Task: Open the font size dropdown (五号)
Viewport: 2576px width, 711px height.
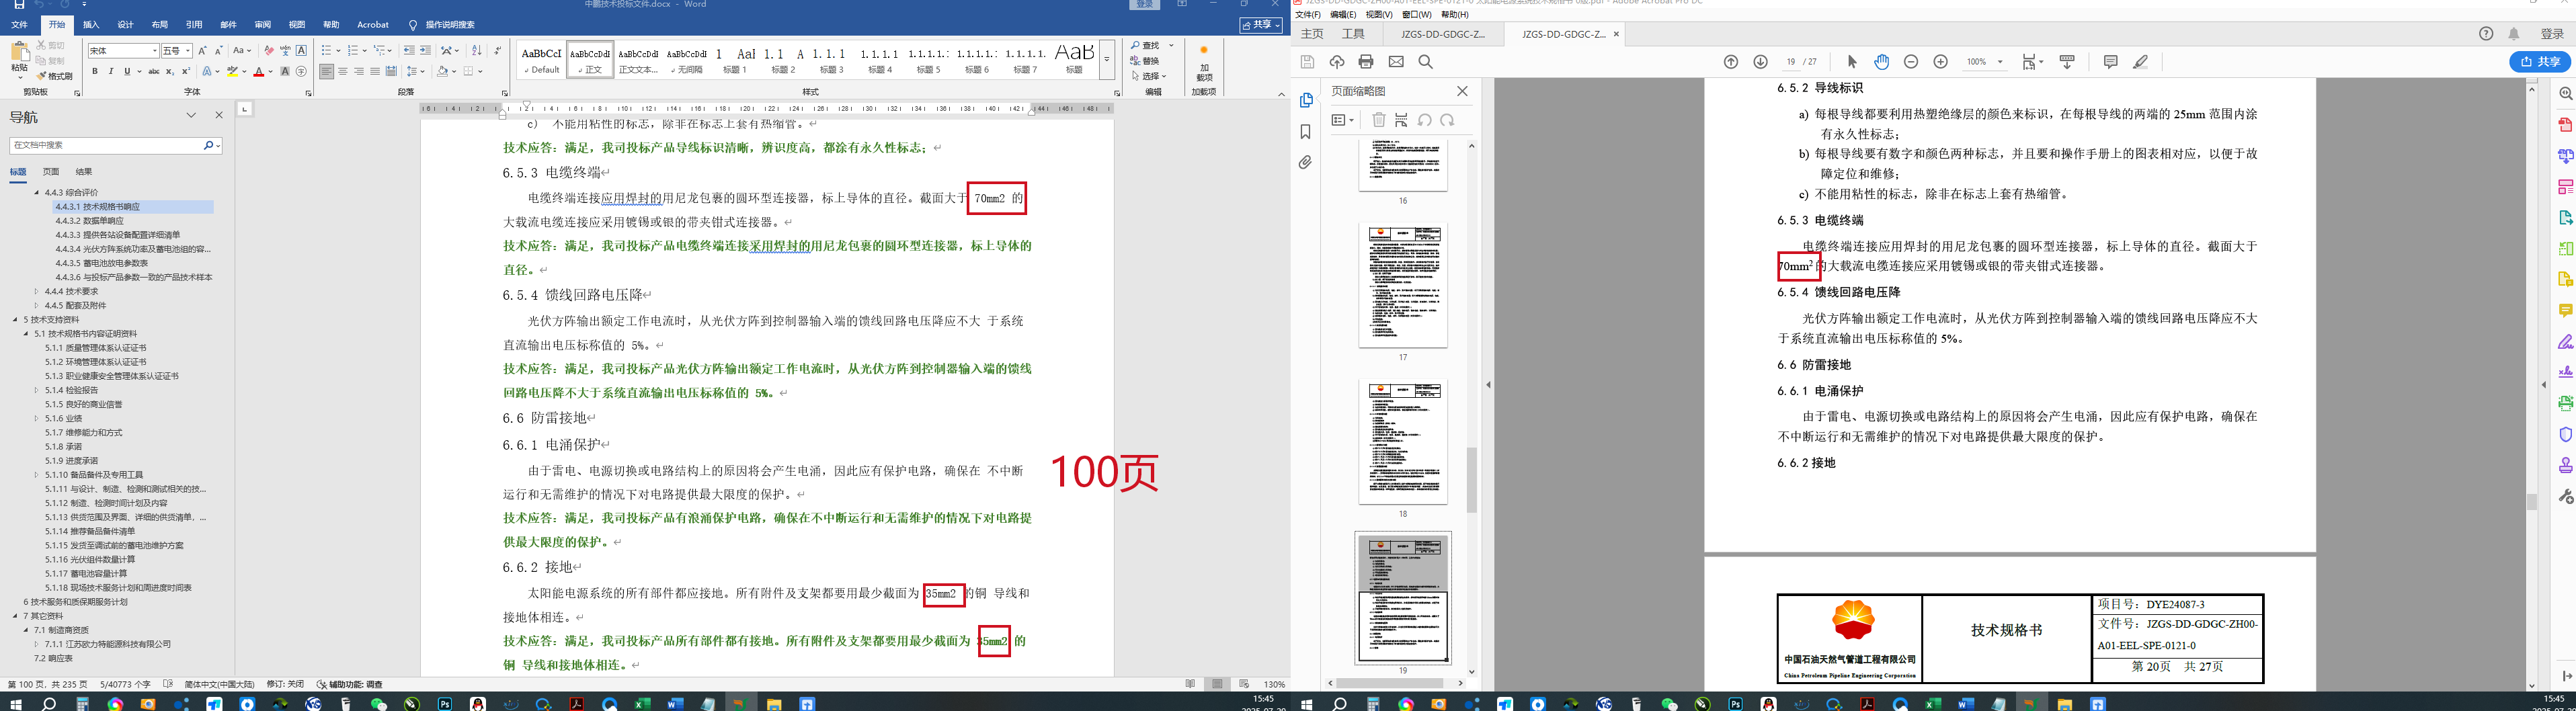Action: [188, 51]
